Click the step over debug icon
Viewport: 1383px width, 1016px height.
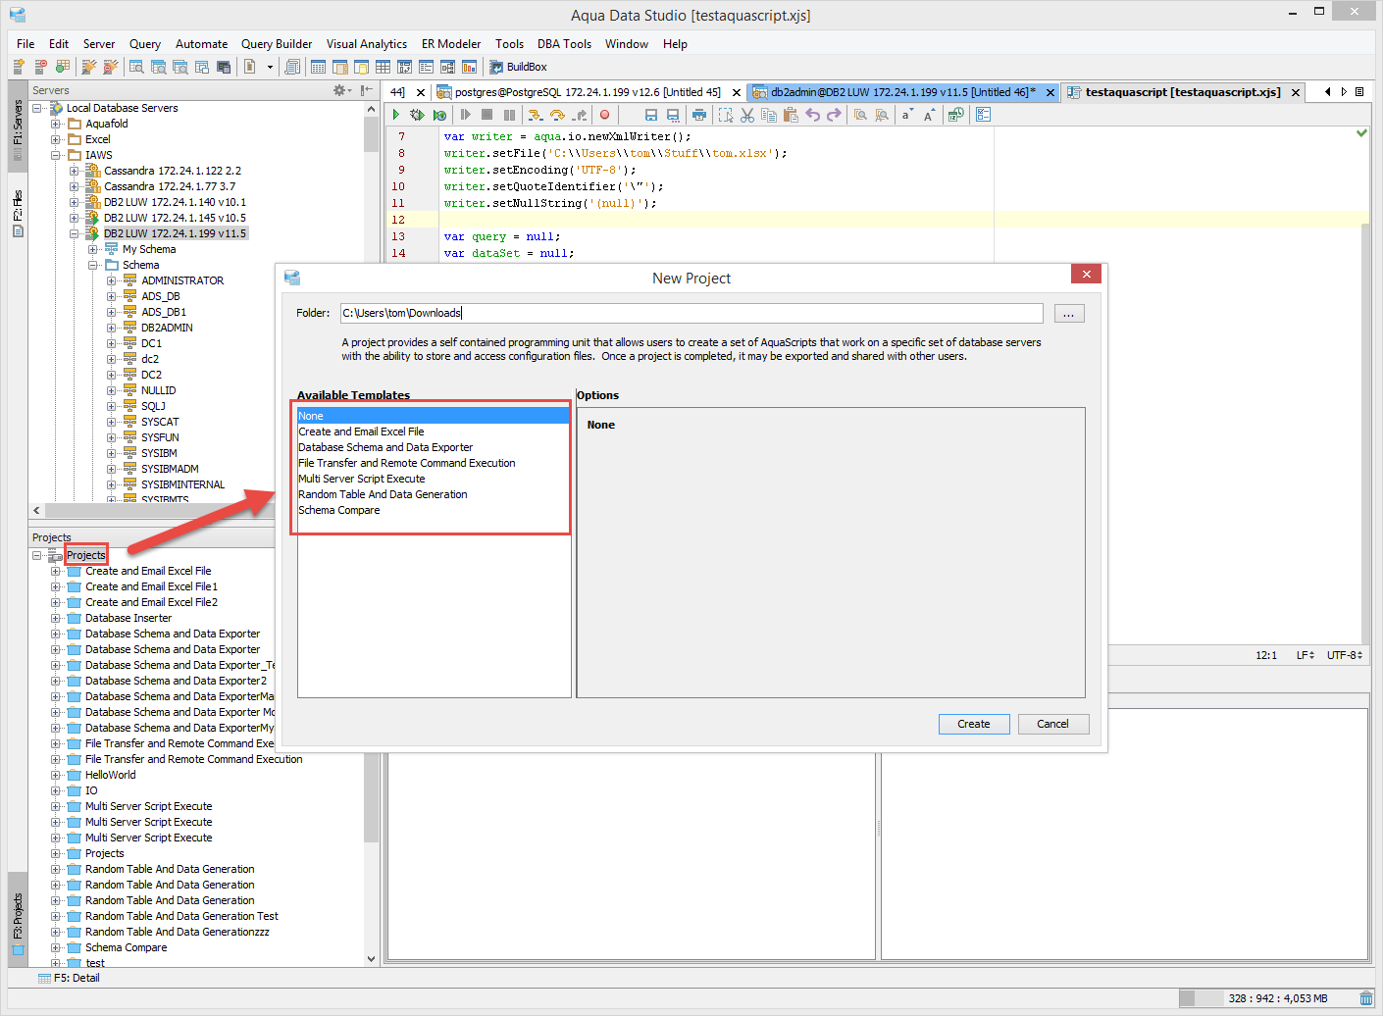pos(557,115)
